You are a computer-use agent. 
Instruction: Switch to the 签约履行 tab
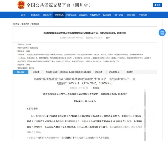pos(130,72)
